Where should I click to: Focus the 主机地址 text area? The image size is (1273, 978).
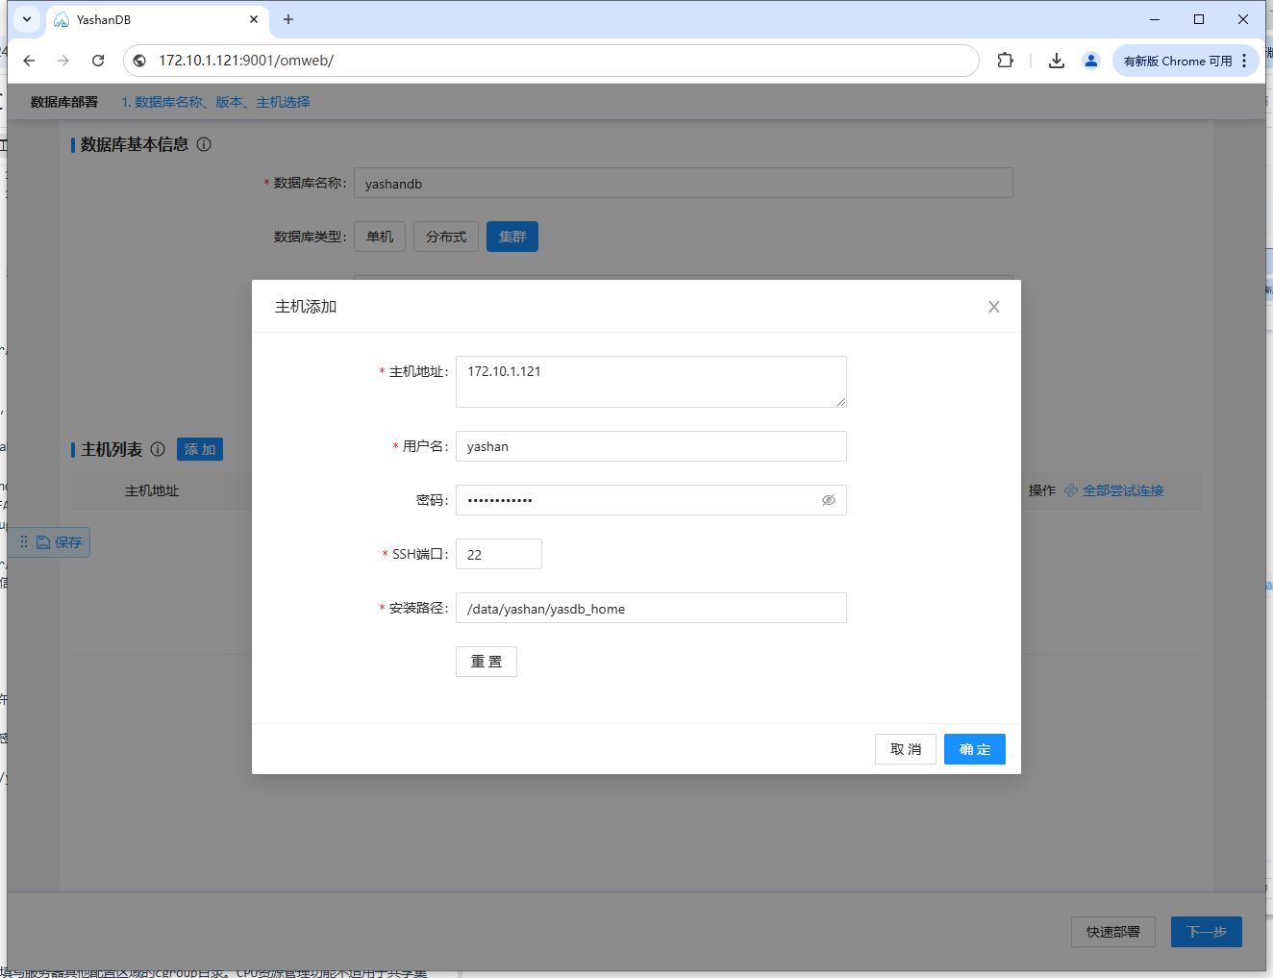[651, 382]
